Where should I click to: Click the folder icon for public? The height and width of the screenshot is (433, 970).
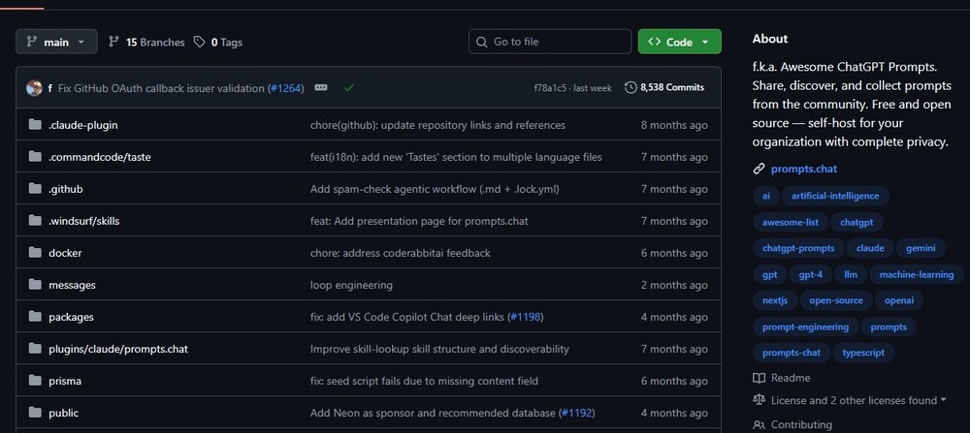(35, 414)
